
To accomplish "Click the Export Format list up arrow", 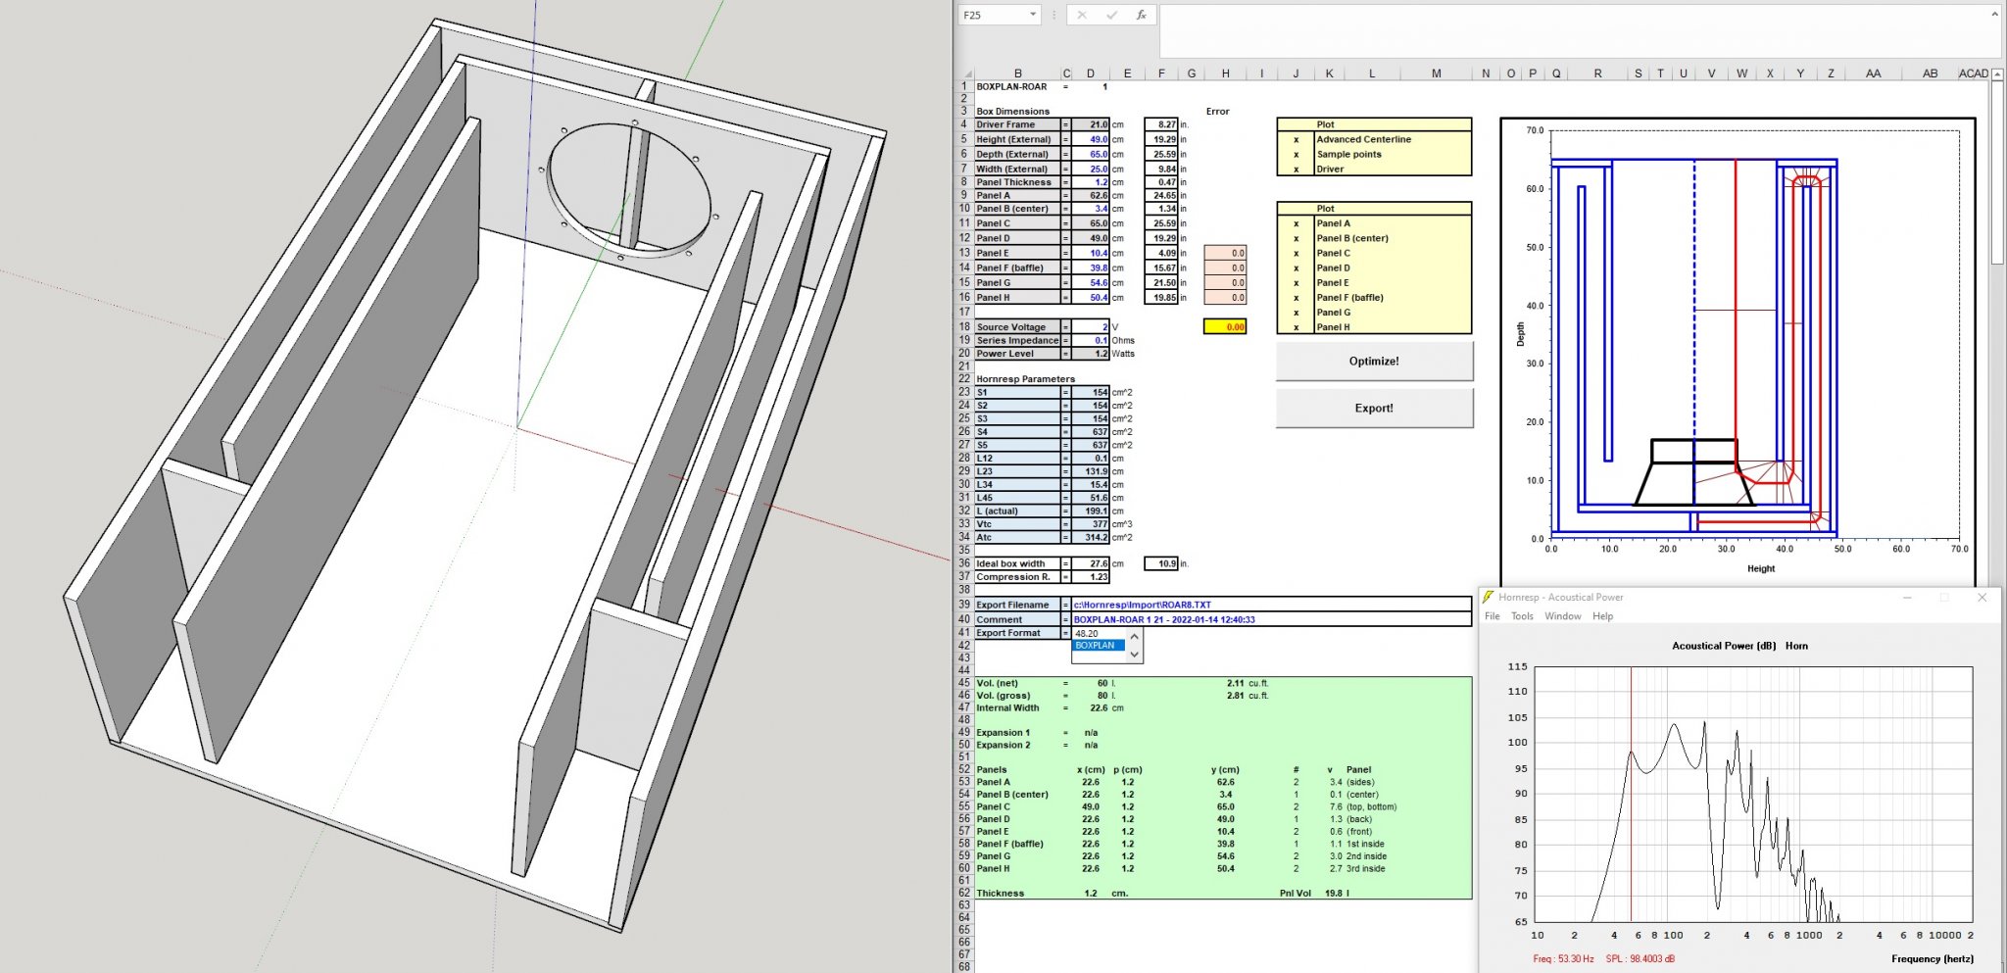I will tap(1135, 636).
